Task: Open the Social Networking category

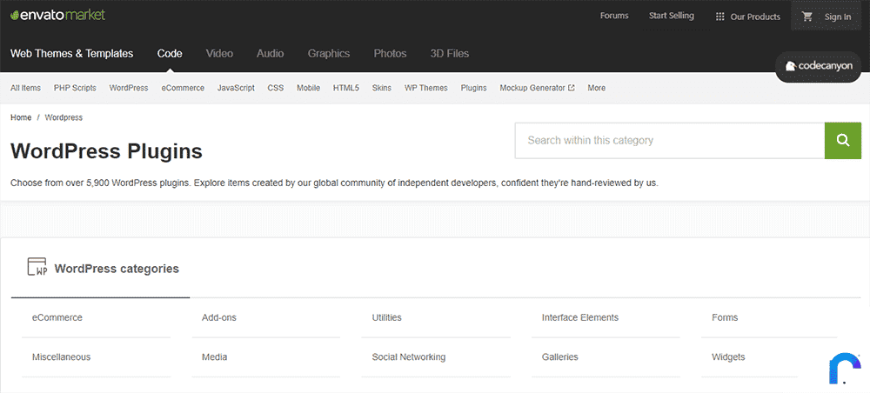Action: coord(409,357)
